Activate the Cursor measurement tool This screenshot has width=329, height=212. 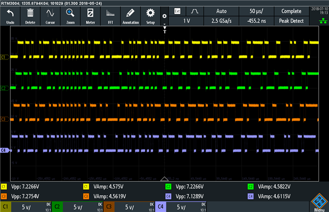click(50, 16)
